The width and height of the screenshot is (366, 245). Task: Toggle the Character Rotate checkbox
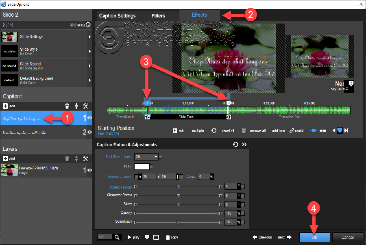(243, 196)
